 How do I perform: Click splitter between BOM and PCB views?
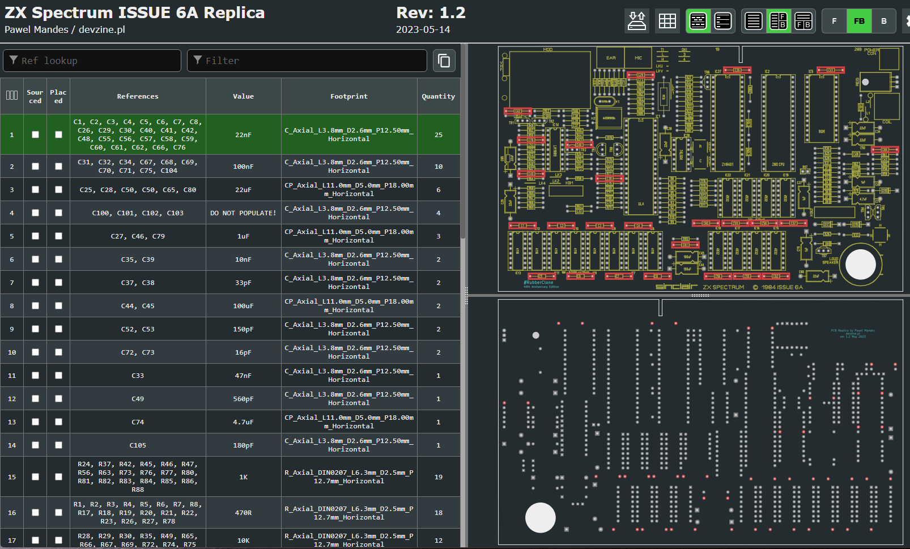[x=466, y=295]
